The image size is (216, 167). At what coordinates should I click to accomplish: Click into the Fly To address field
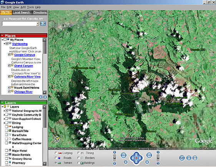(20, 24)
